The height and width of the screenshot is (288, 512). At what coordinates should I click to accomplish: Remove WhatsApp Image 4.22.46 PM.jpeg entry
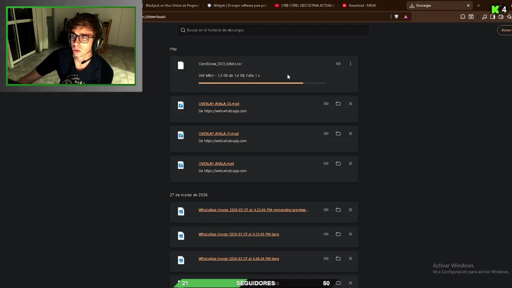point(350,234)
